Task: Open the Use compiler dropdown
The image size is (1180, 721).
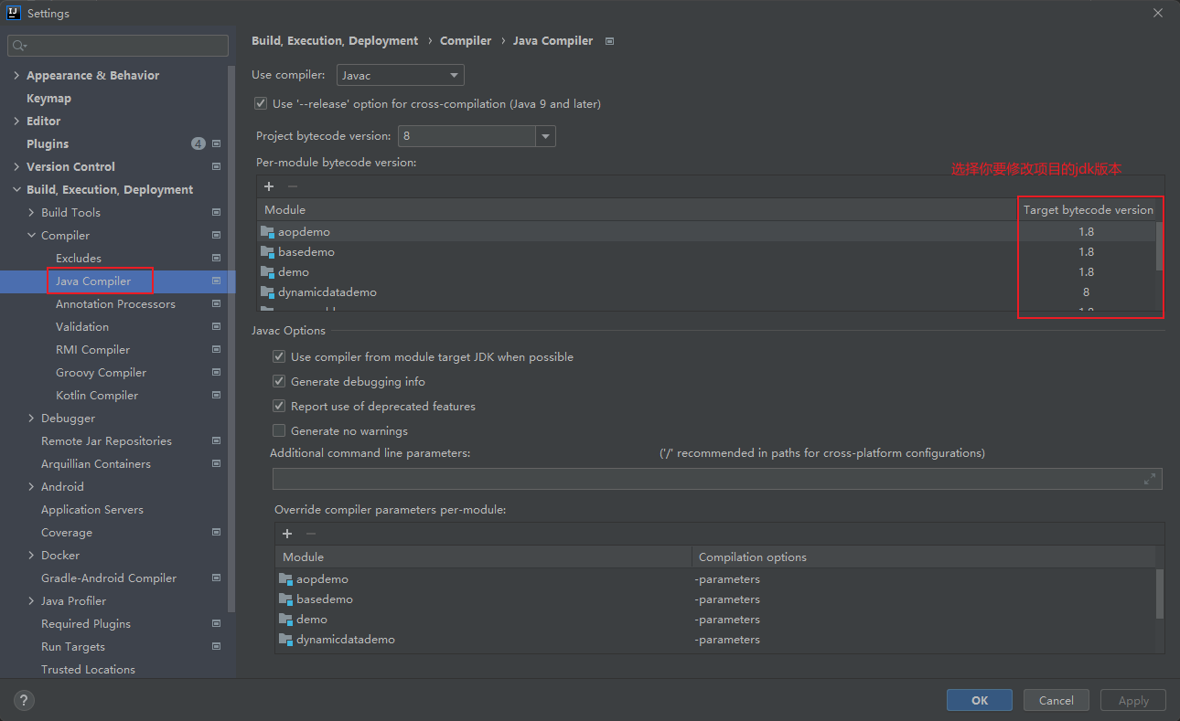Action: pyautogui.click(x=401, y=75)
